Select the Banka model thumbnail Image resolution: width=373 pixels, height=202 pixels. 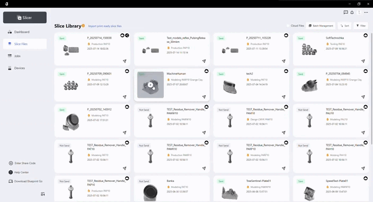click(x=150, y=192)
